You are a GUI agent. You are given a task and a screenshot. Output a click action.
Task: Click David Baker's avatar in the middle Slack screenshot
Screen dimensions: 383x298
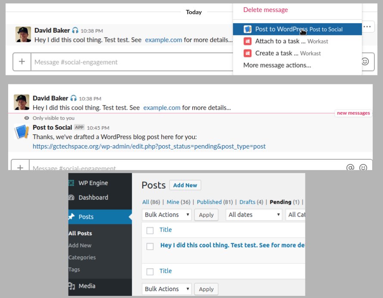coord(22,102)
